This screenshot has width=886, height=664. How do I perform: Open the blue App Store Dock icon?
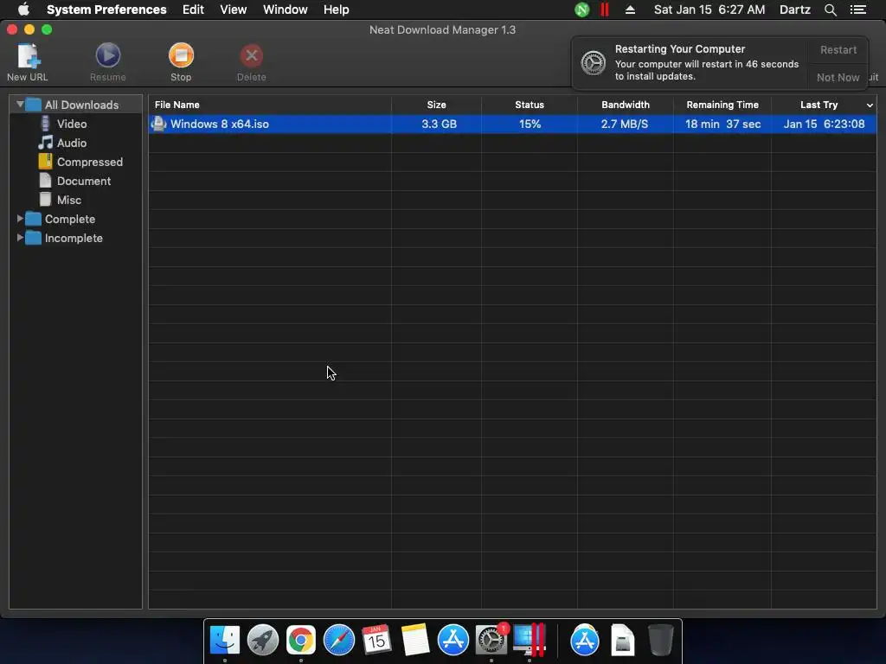click(453, 641)
